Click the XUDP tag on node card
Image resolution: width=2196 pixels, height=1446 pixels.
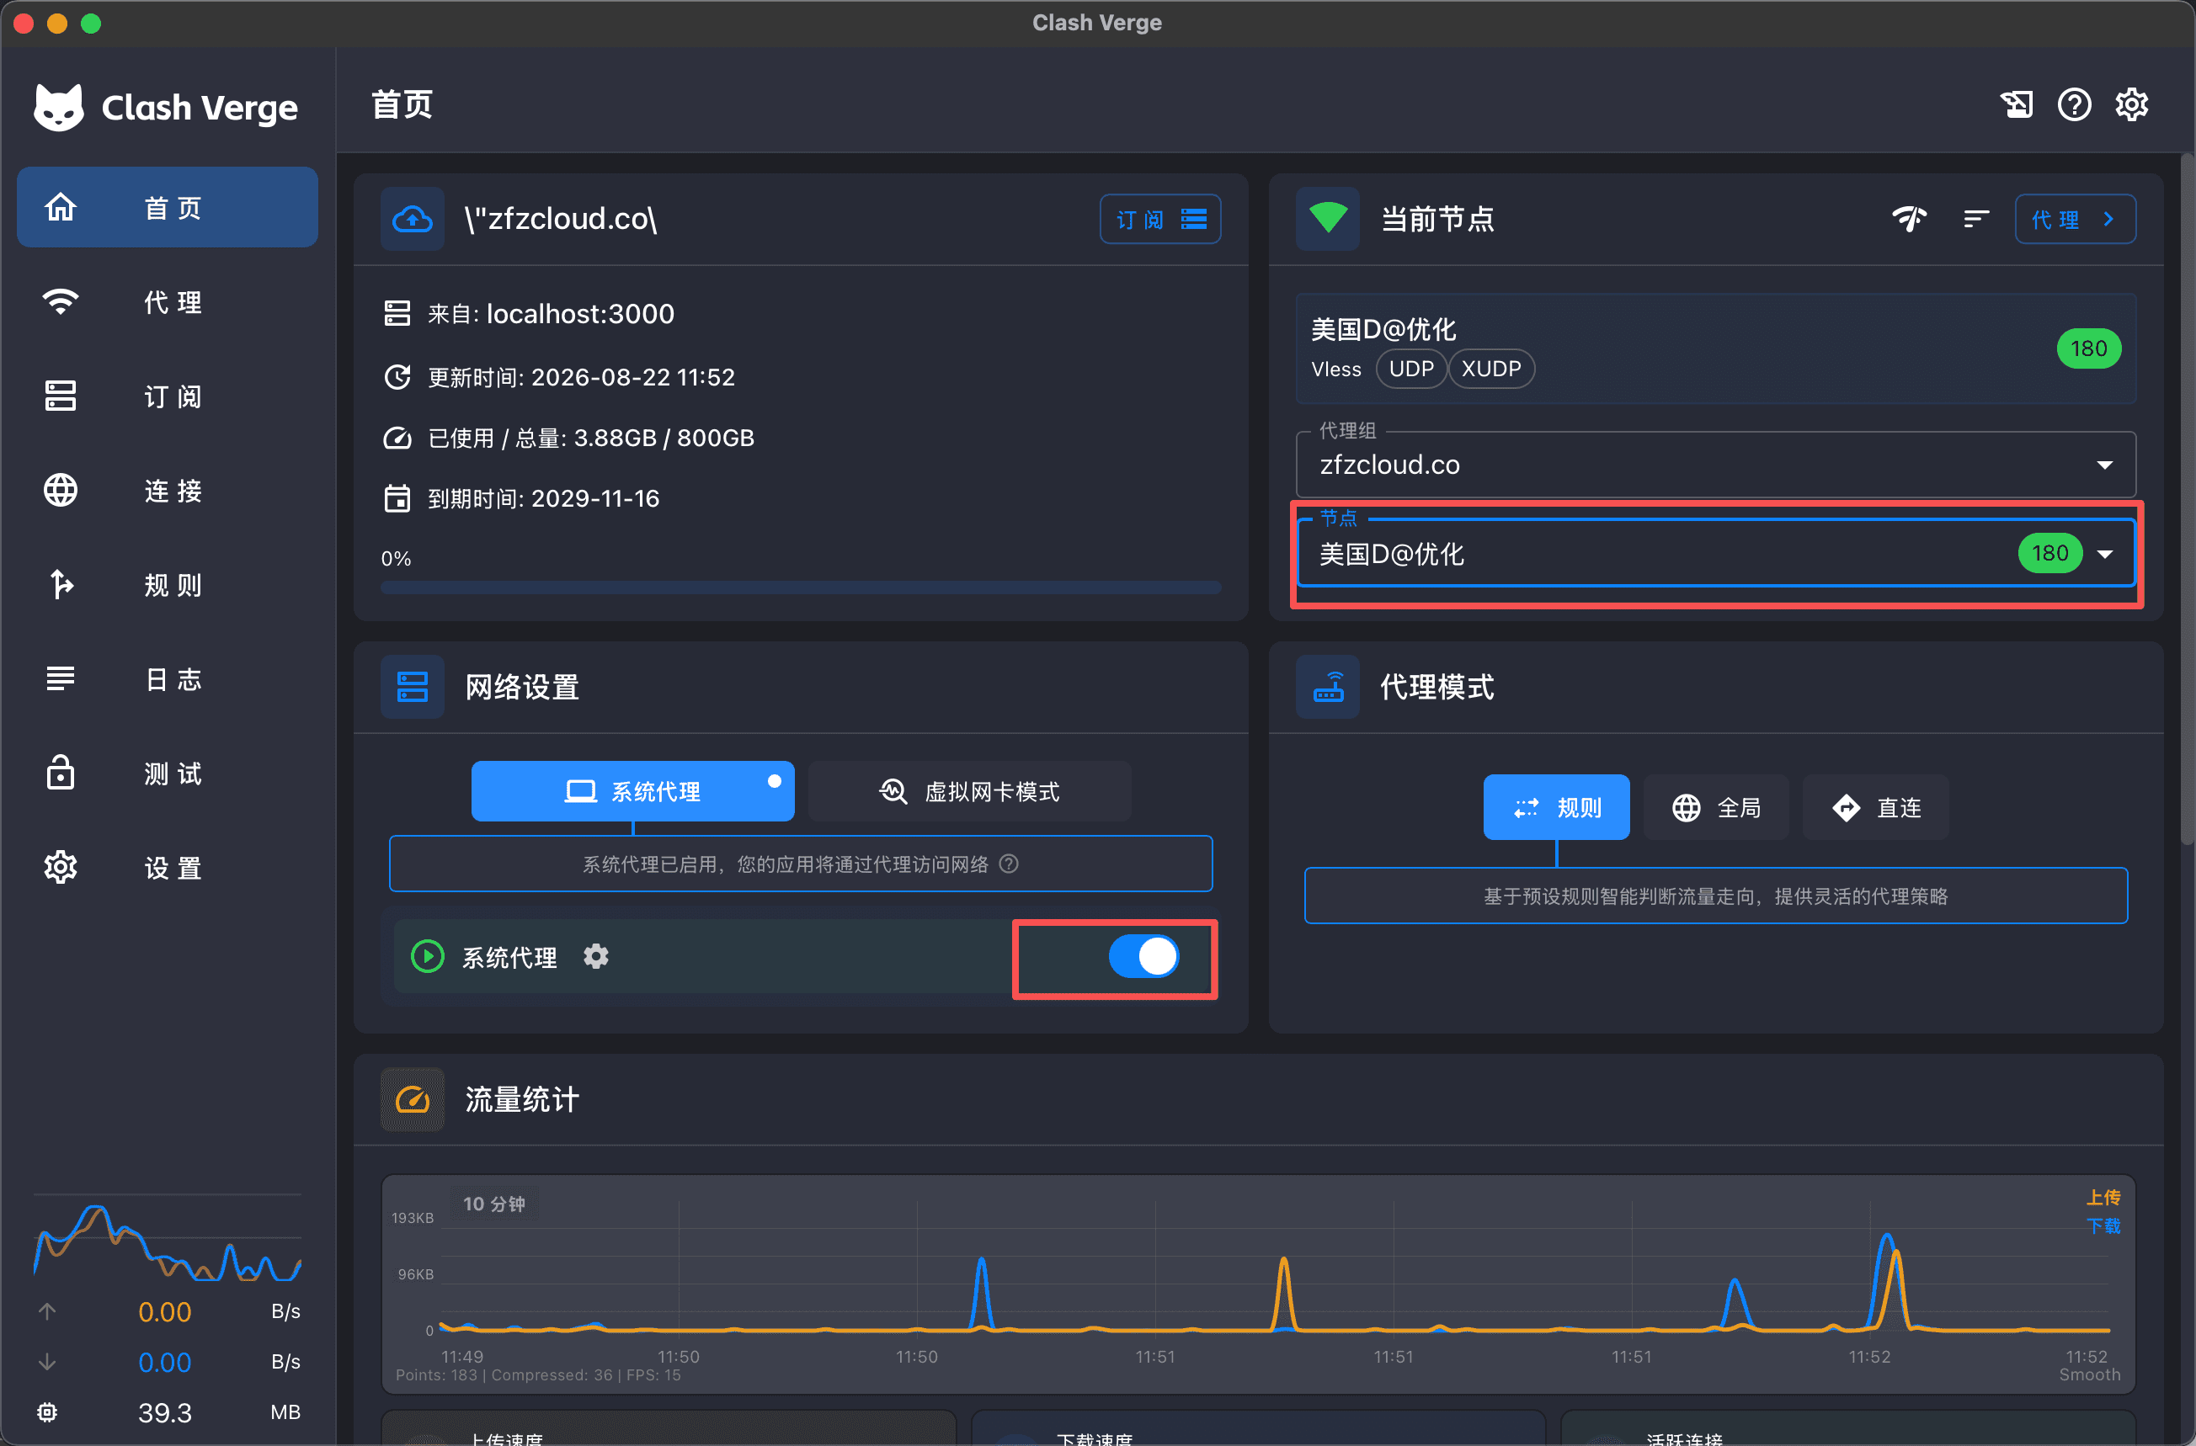1491,369
